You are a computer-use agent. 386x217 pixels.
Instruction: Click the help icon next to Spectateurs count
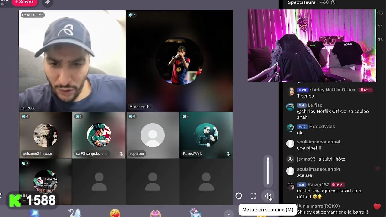[x=333, y=2]
